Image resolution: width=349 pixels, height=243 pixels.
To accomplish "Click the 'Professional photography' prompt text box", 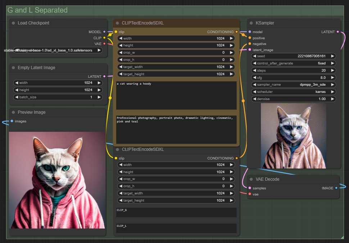I will pyautogui.click(x=176, y=130).
